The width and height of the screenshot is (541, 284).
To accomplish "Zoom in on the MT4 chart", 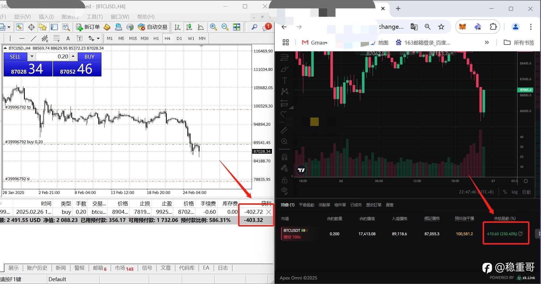I will tap(213, 27).
